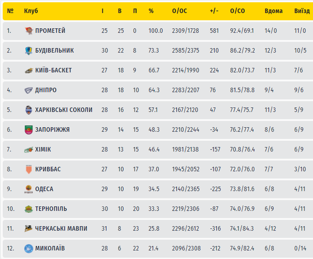Go to ХАРКІВСЬКІ СОКОЛИ club page
This screenshot has height=259, width=313.
pyautogui.click(x=64, y=110)
